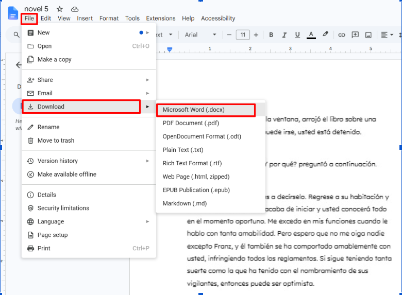Download as Microsoft Word (.docx)
The height and width of the screenshot is (295, 402).
coord(210,110)
